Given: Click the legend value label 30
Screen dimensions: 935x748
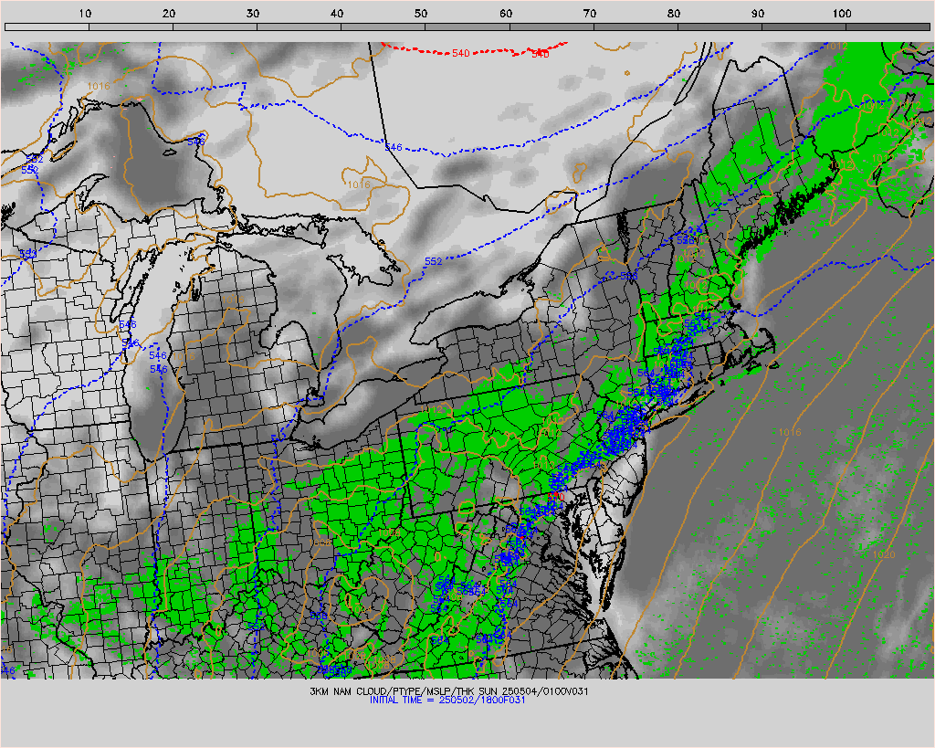Looking at the screenshot, I should pos(254,13).
